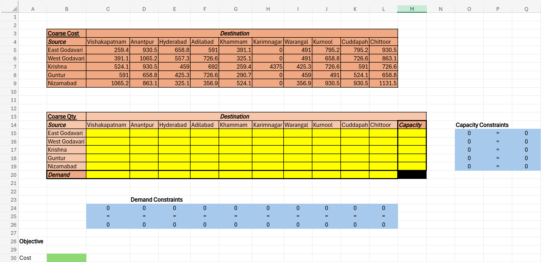541x262 pixels.
Task: Select the yellow East Godavari Vishakapatnam quantity cell
Action: point(108,133)
